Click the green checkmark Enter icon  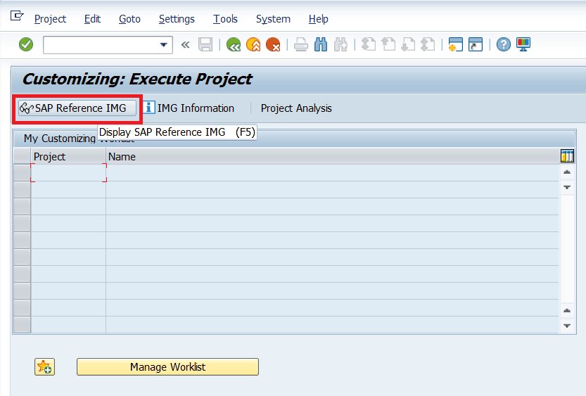[x=26, y=44]
